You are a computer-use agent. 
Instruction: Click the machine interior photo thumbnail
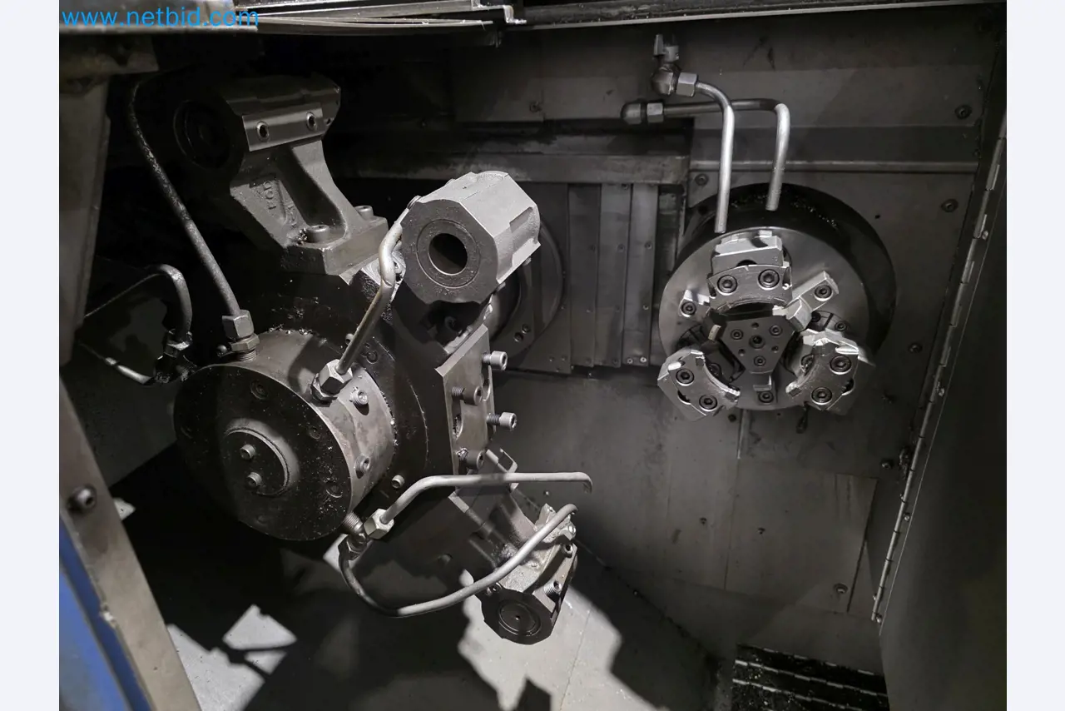[x=532, y=355]
